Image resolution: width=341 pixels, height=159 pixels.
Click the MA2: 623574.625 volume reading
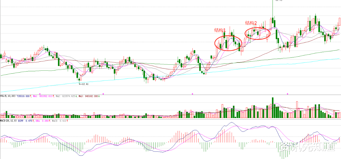click(66, 96)
